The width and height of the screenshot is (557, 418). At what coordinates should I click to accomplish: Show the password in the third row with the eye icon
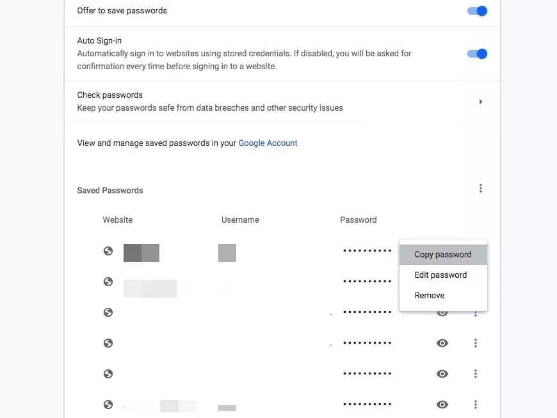(x=442, y=313)
